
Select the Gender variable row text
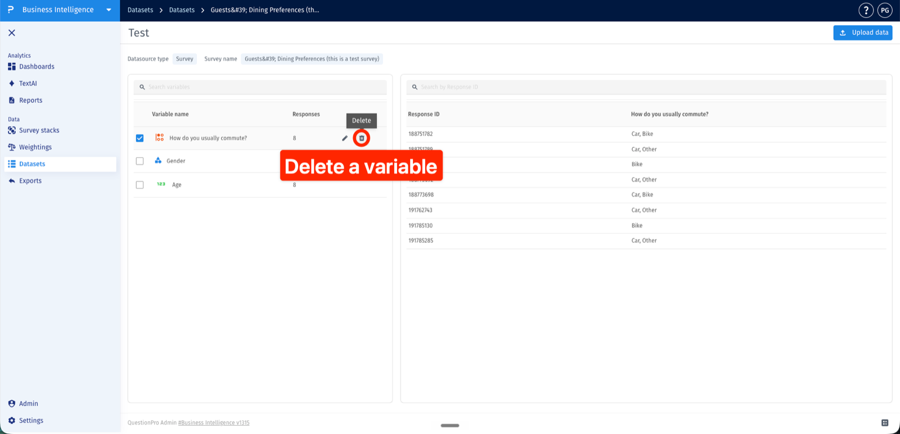coord(176,161)
